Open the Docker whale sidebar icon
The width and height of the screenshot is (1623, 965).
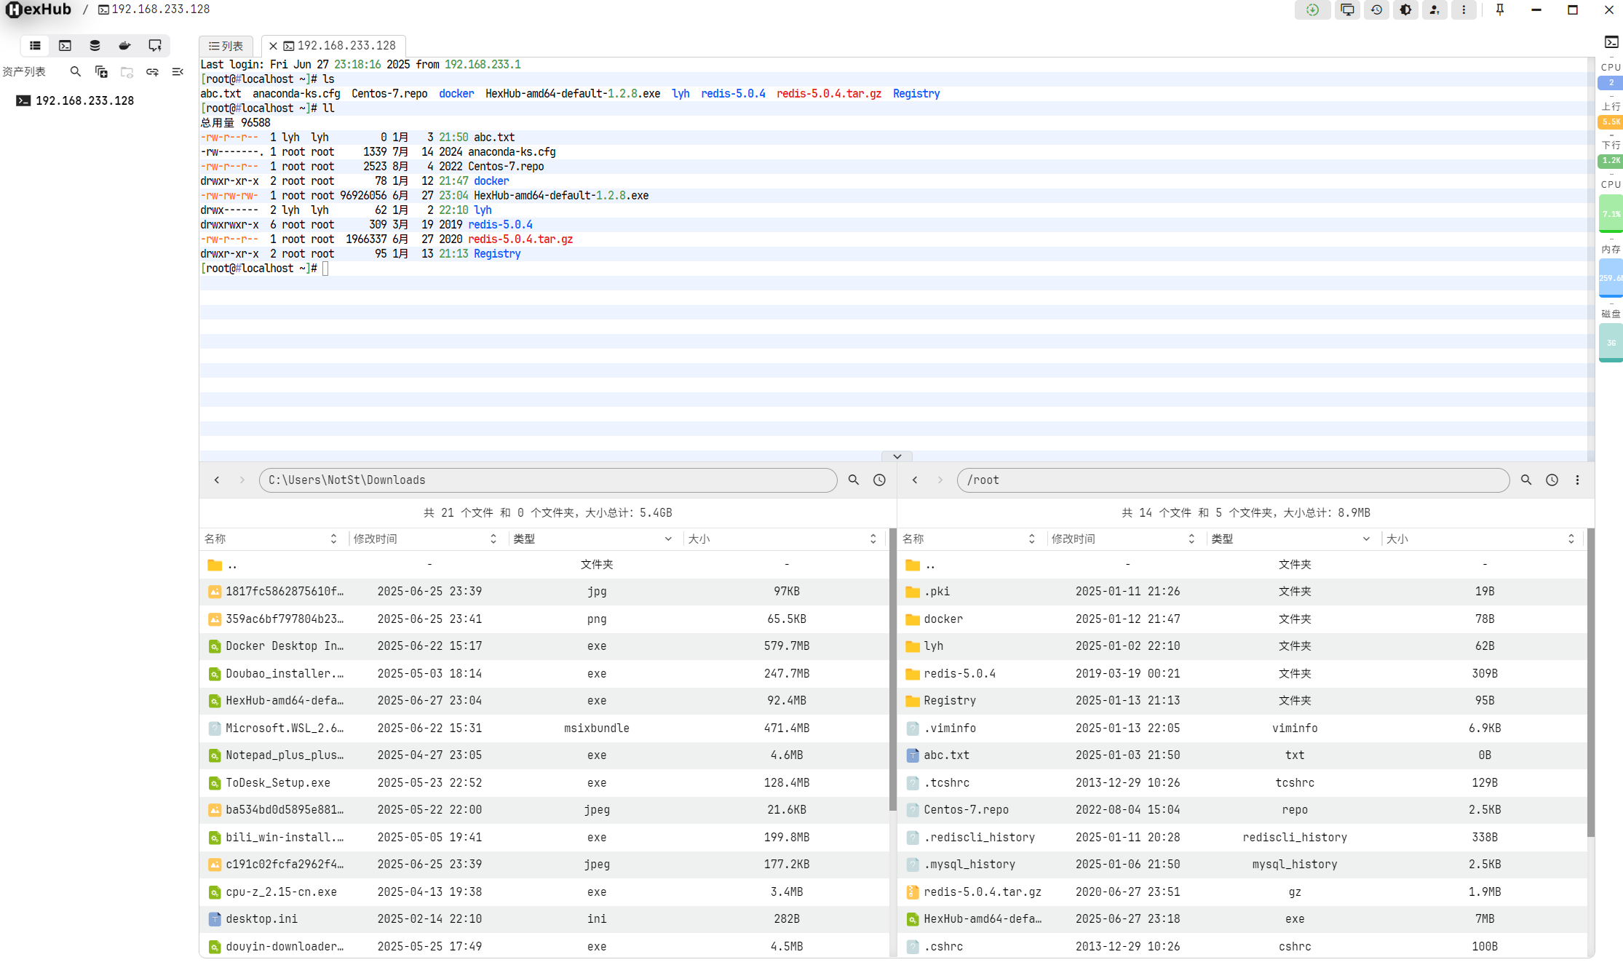[x=124, y=45]
